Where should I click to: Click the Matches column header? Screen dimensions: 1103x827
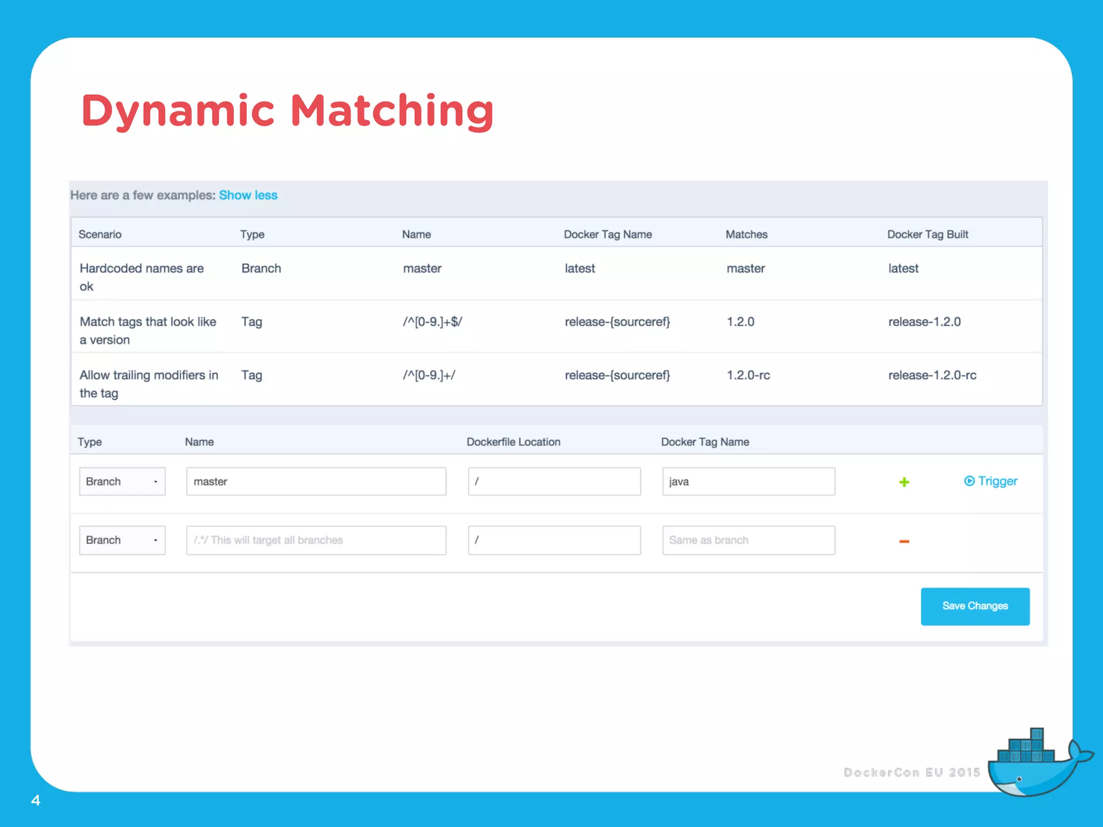click(746, 234)
